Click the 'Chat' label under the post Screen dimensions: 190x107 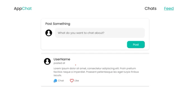61,81
